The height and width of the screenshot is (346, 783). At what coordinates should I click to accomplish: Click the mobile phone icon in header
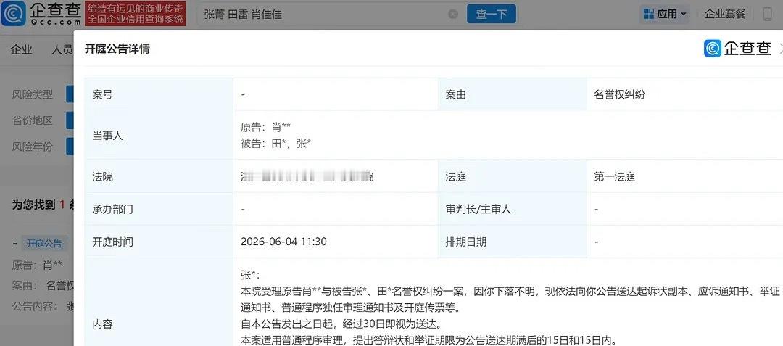tap(767, 14)
